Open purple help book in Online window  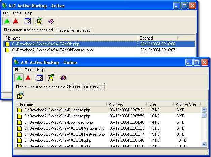(63, 78)
